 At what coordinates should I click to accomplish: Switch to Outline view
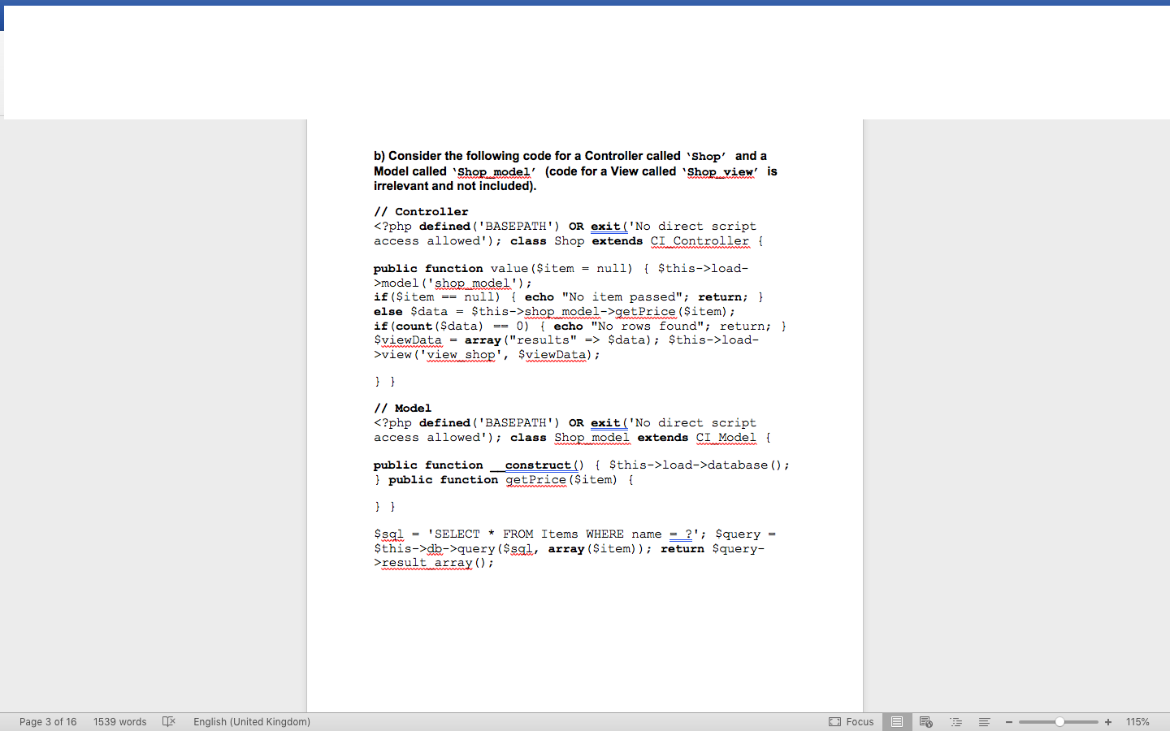(955, 721)
